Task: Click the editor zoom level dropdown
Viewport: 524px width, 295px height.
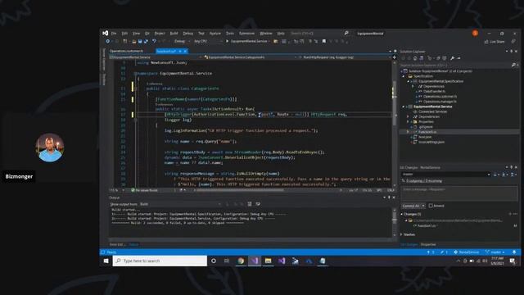Action: tap(116, 190)
